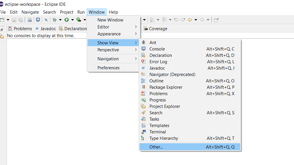Expand the Navigation submenu
The image size is (294, 165).
coord(113,59)
